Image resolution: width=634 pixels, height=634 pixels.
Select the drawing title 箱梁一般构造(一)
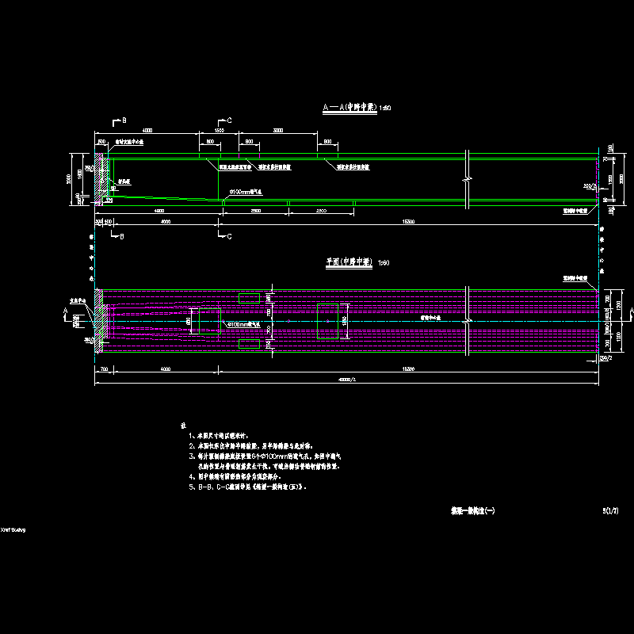[472, 510]
